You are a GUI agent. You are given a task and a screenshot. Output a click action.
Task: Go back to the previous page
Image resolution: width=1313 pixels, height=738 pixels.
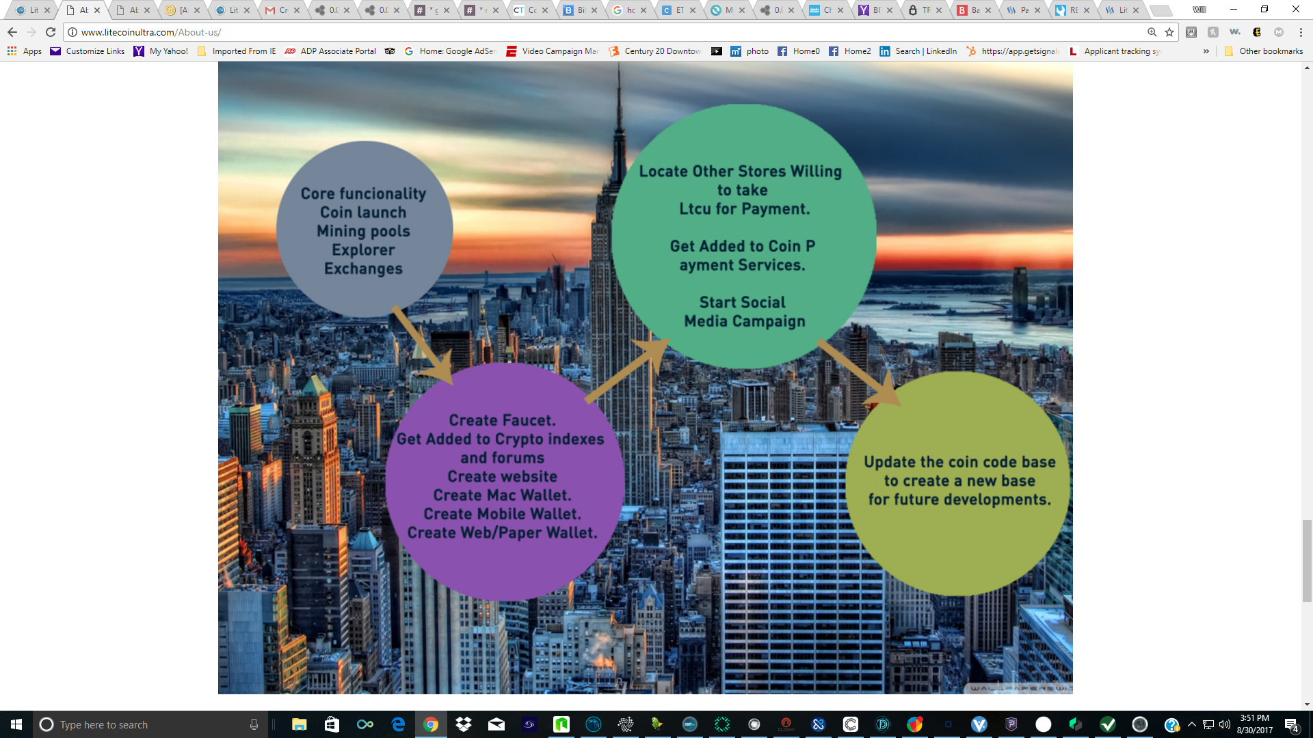(12, 32)
